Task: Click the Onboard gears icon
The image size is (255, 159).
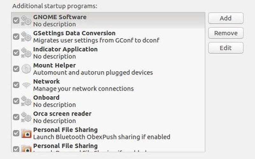Action: click(26, 101)
